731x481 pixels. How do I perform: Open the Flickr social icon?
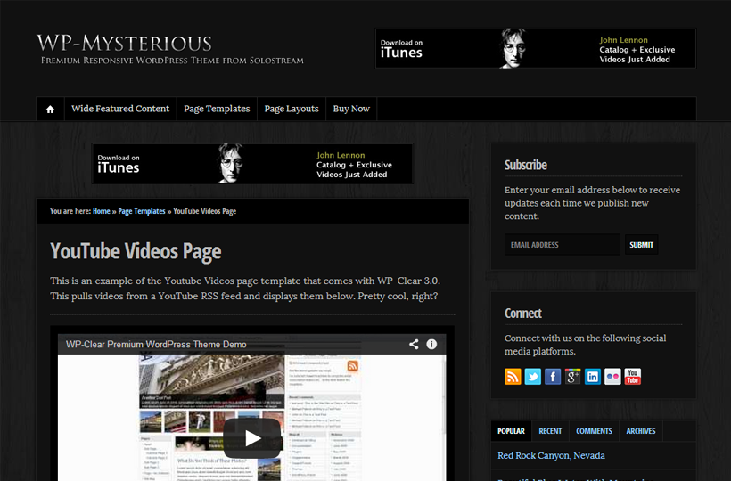612,376
